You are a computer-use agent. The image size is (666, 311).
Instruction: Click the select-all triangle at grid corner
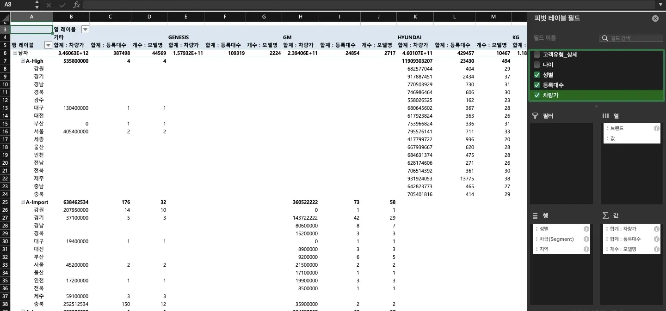[5, 17]
